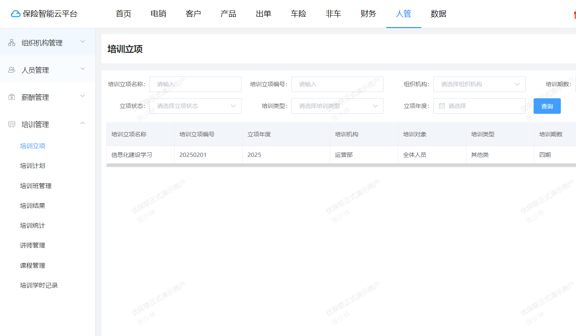Expand the 组织机构管理 menu chevron
The width and height of the screenshot is (576, 336).
[82, 42]
